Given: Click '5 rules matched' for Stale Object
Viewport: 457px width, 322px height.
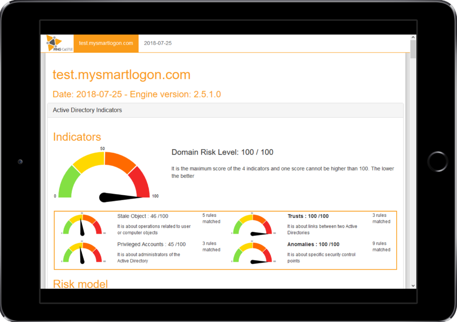Looking at the screenshot, I should (x=211, y=218).
